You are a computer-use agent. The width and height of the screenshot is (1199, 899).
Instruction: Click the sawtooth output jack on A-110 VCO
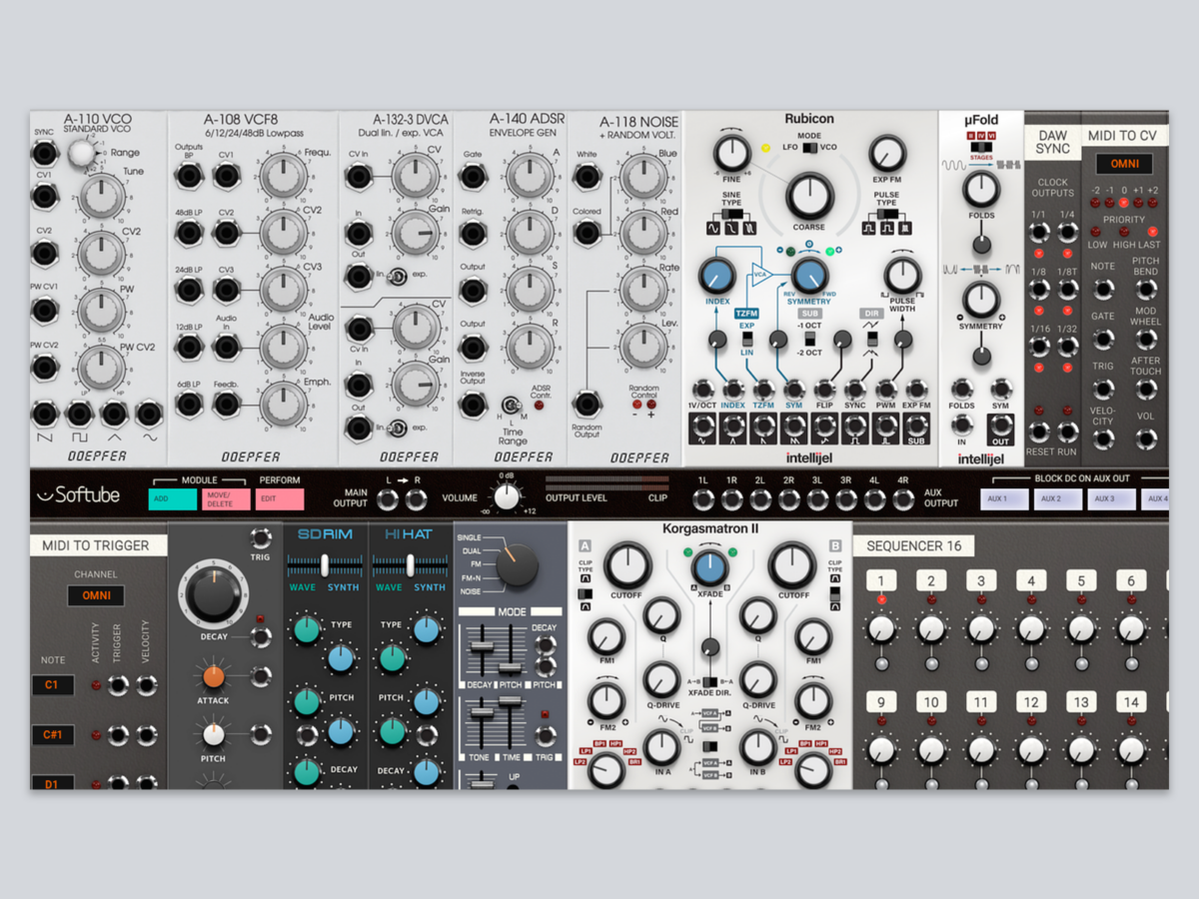tap(44, 413)
